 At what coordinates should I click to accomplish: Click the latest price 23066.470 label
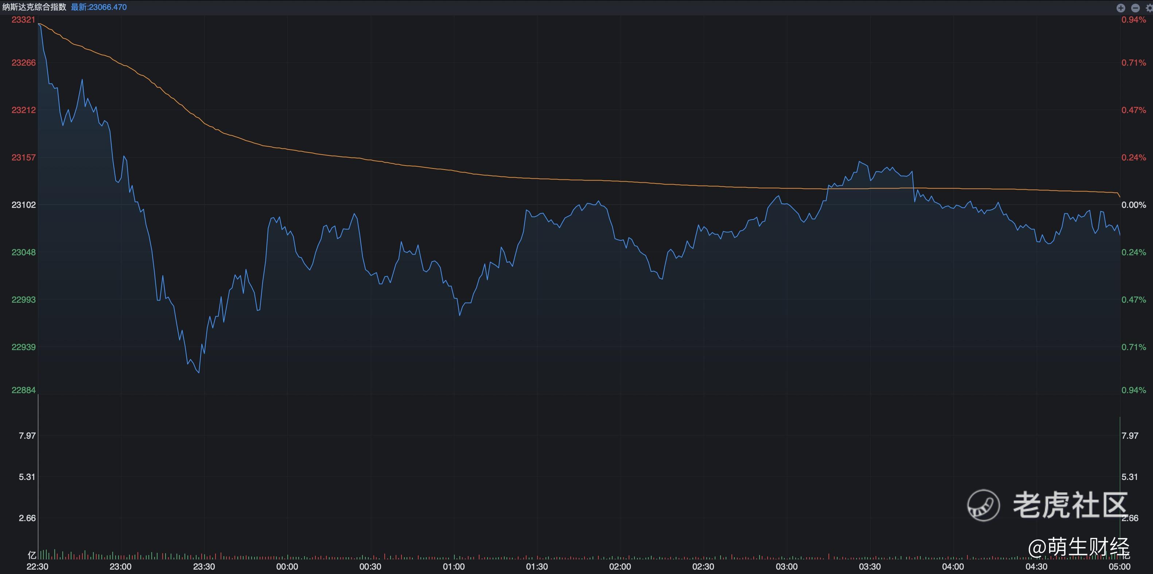tap(99, 7)
